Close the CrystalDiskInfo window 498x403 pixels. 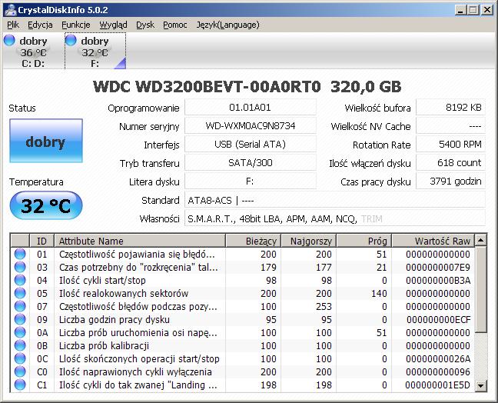(487, 10)
